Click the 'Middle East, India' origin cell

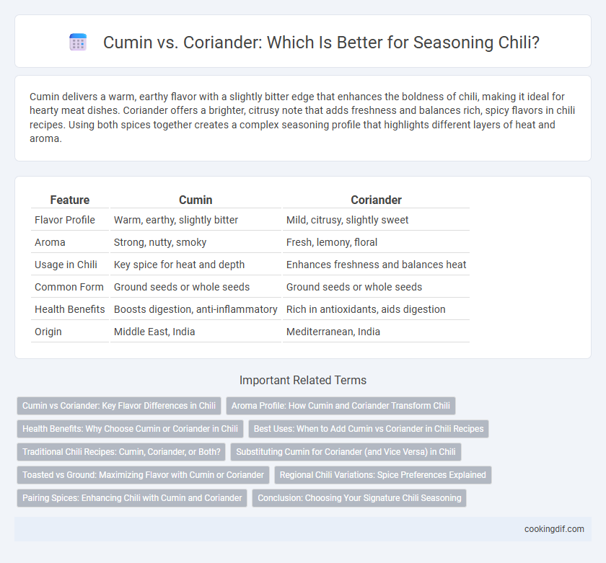[x=154, y=332]
